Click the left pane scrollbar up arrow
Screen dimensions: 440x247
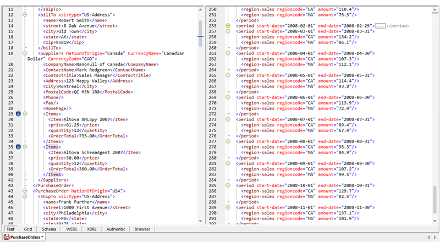200,9
